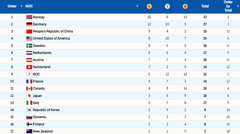The image size is (240, 134).
Task: Click Canada's total of 26 medals
Action: pyautogui.click(x=205, y=89)
